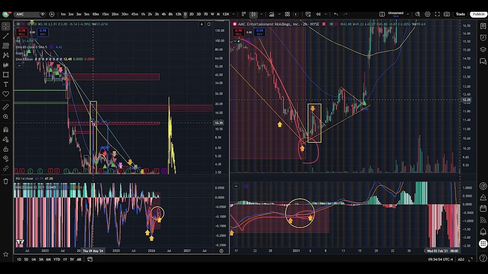
Task: Expand the right lower indicator pane legend
Action: (x=236, y=186)
